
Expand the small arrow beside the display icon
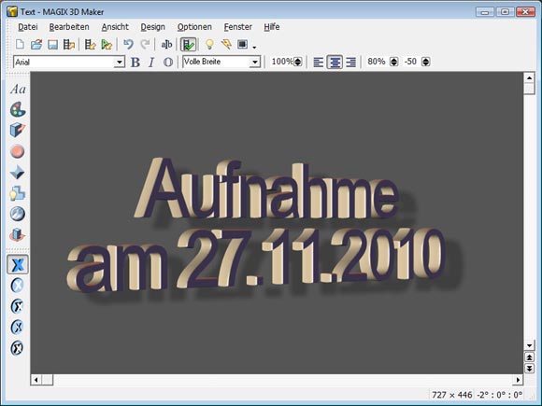(x=254, y=47)
